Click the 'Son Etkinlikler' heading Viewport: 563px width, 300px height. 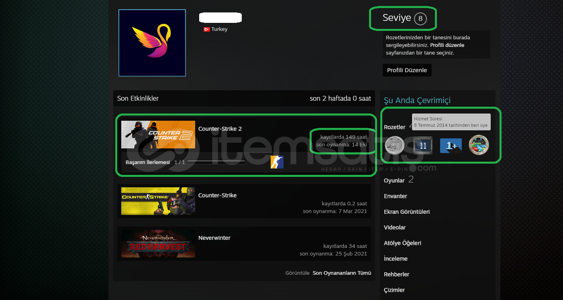(138, 98)
